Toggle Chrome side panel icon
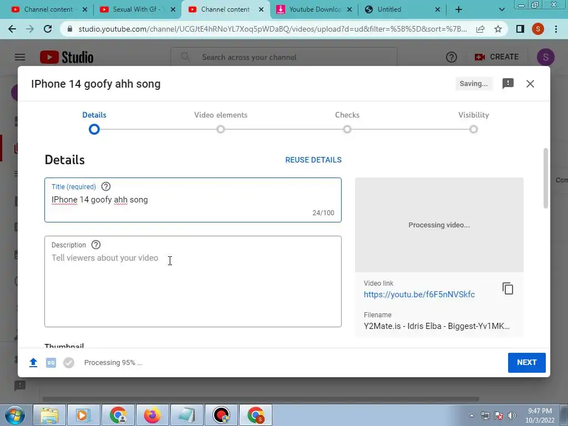The height and width of the screenshot is (426, 568). point(520,29)
